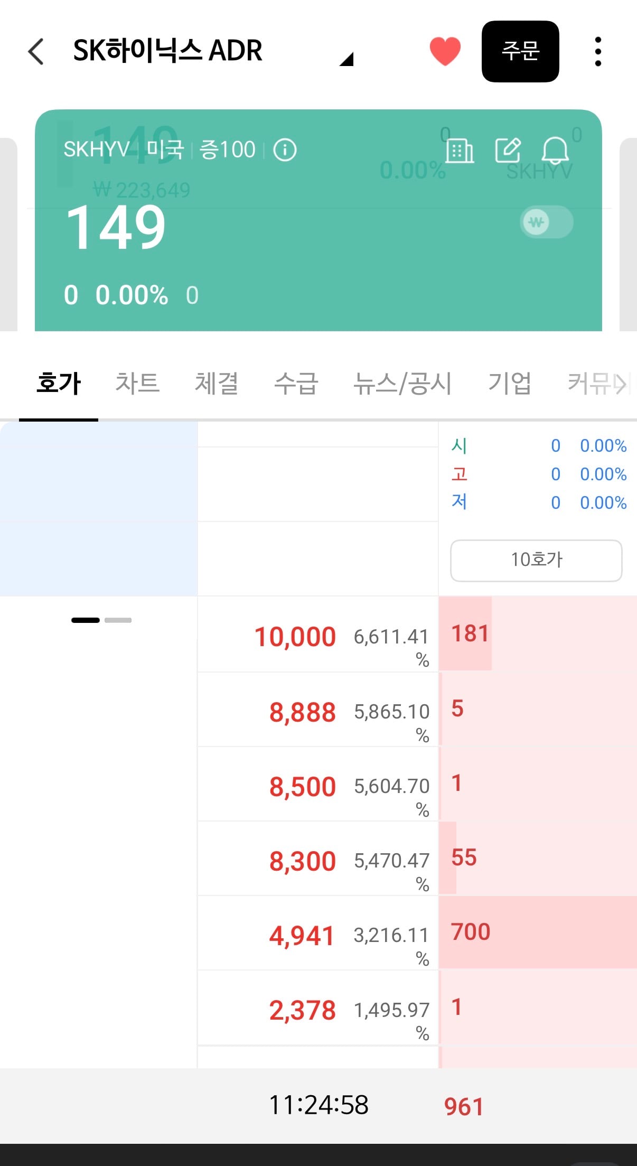Switch to the 차트 tab
This screenshot has width=637, height=1166.
137,383
